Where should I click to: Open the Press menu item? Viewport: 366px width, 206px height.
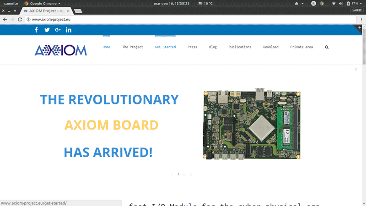pos(192,47)
